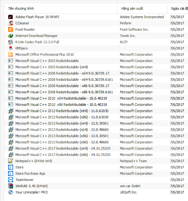Viewport: 188px width, 201px height.
Task: Click the Foxit Reader icon
Action: pos(10,30)
